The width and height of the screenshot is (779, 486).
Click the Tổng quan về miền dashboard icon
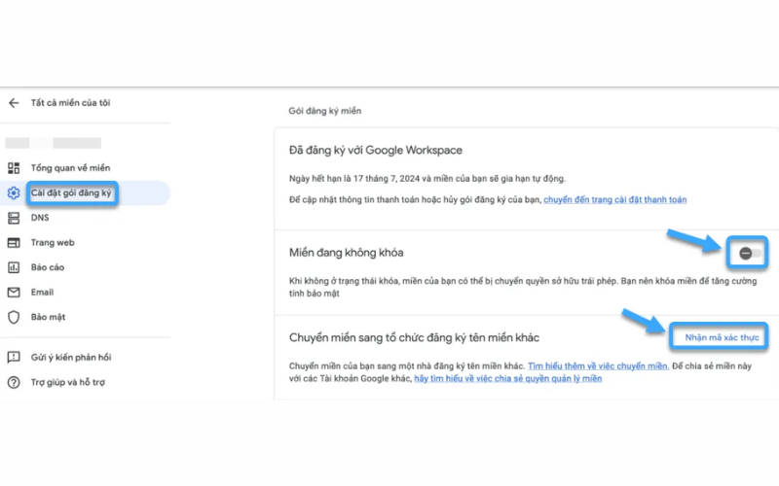point(14,168)
